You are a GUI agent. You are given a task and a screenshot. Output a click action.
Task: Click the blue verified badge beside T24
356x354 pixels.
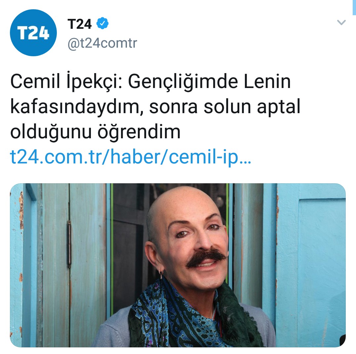[x=102, y=23]
